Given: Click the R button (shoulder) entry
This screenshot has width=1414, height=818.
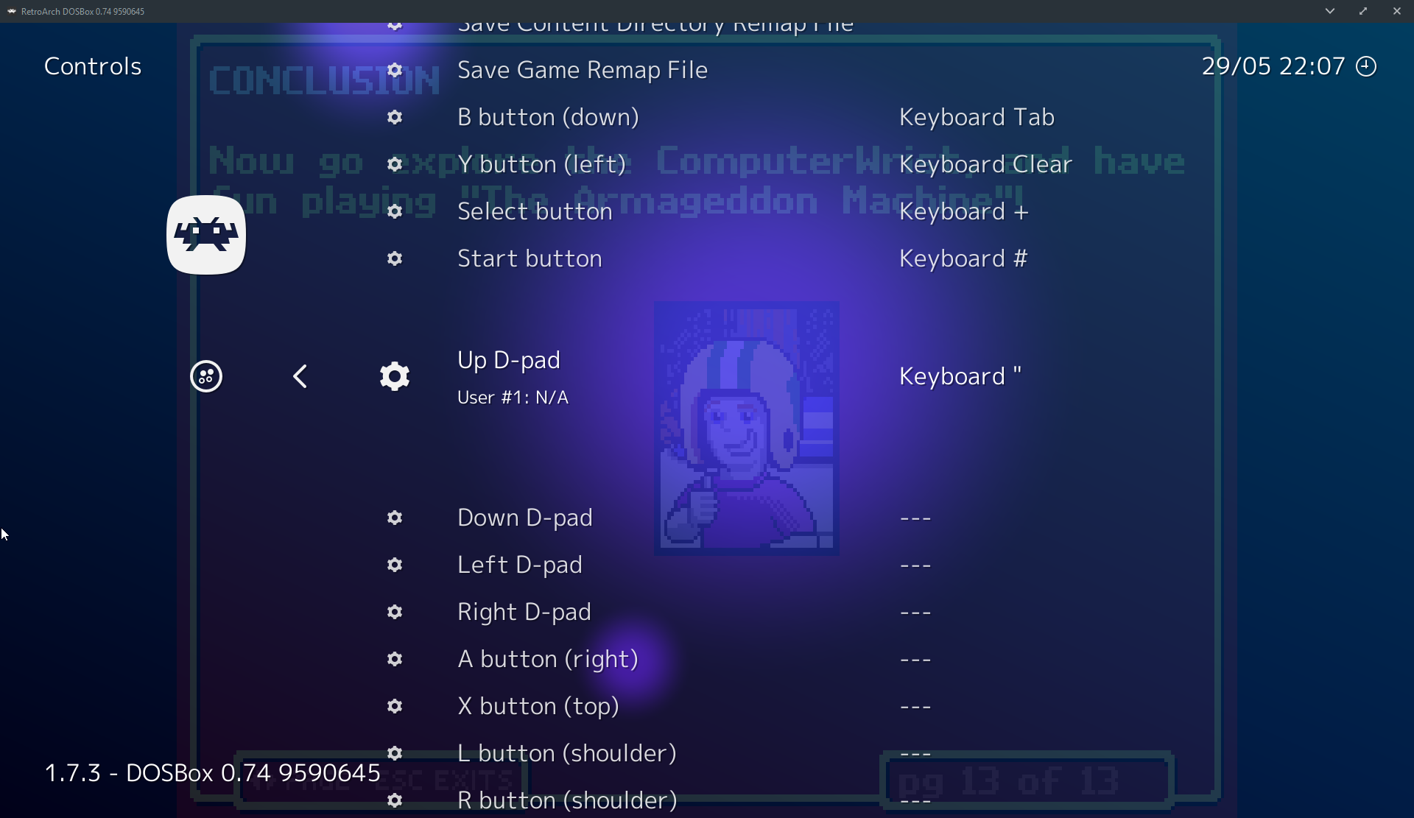Looking at the screenshot, I should (x=566, y=800).
